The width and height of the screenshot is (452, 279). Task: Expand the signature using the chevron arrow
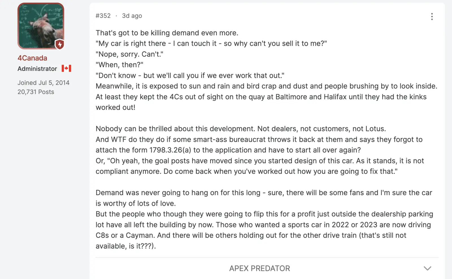click(x=427, y=268)
